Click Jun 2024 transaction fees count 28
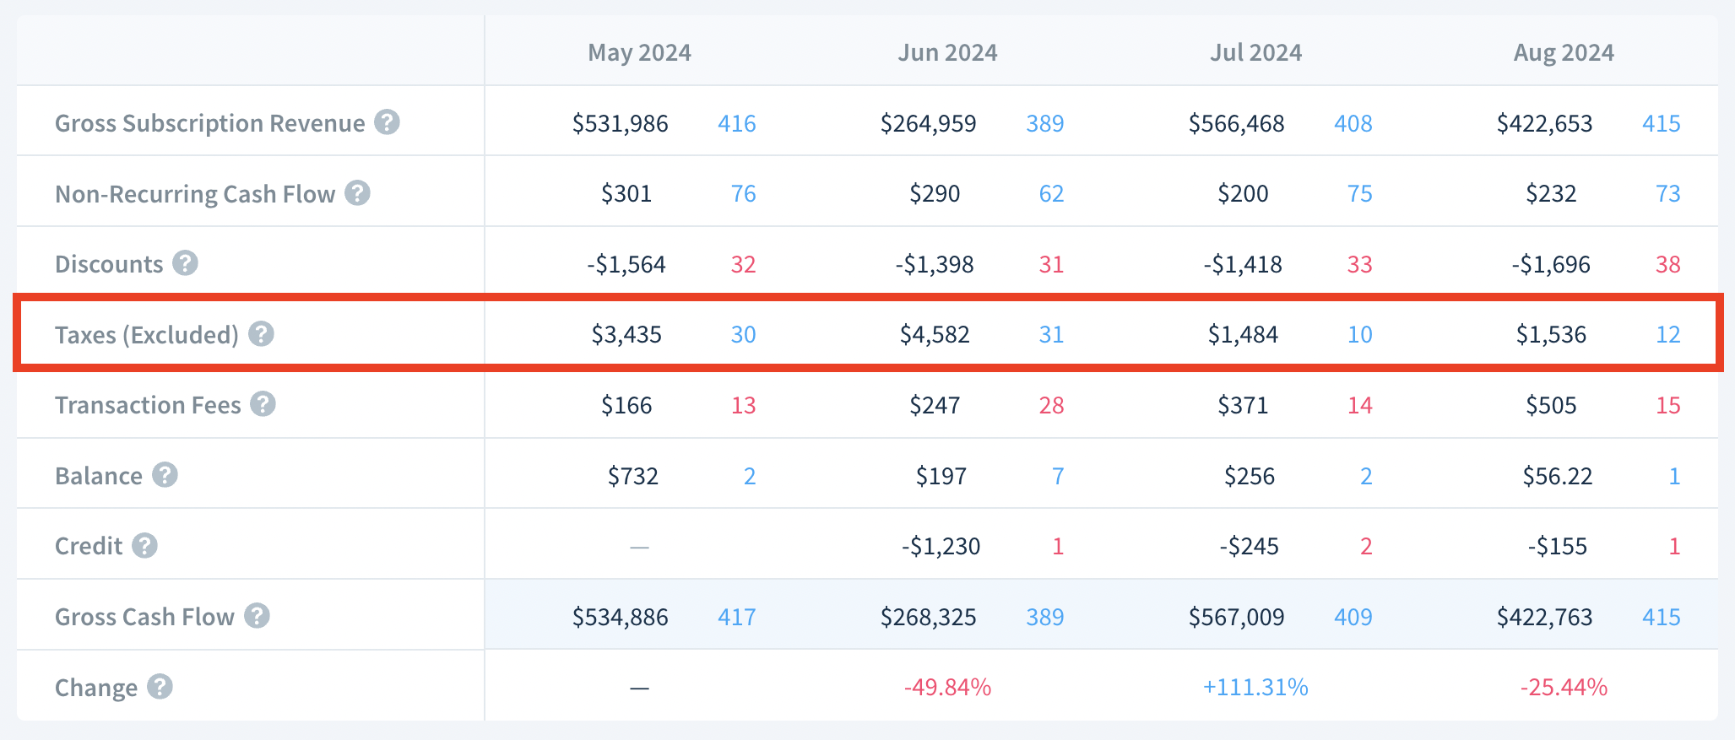The image size is (1735, 740). click(1051, 405)
